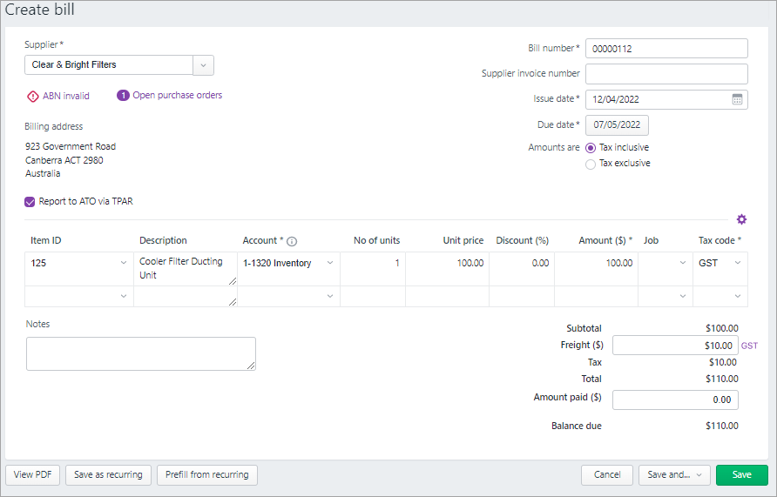Click the Supplier invoice number field

pyautogui.click(x=666, y=74)
